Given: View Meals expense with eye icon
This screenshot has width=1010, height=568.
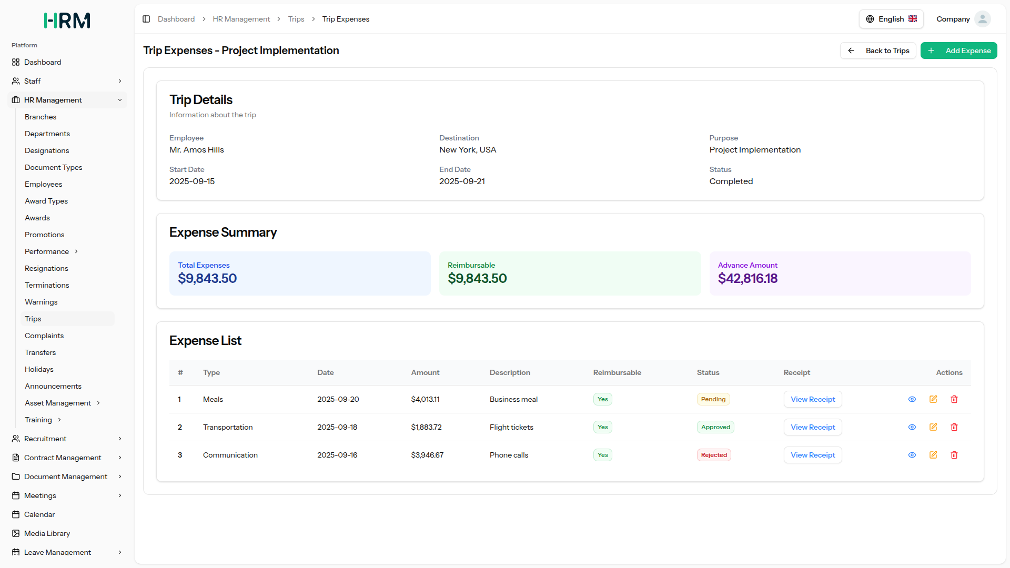Looking at the screenshot, I should [x=912, y=399].
